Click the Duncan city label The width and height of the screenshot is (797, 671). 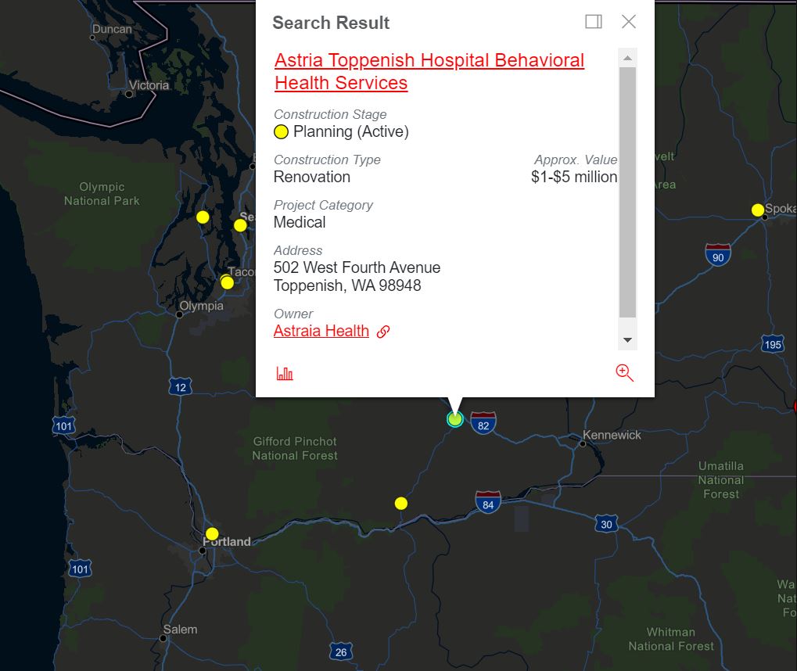pyautogui.click(x=112, y=29)
